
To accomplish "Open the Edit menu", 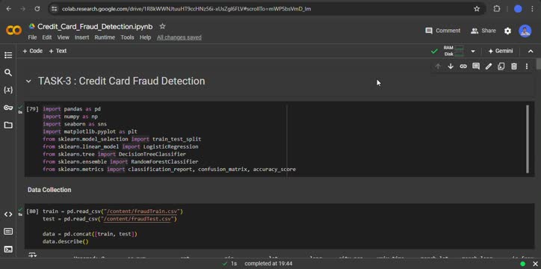I will [47, 37].
